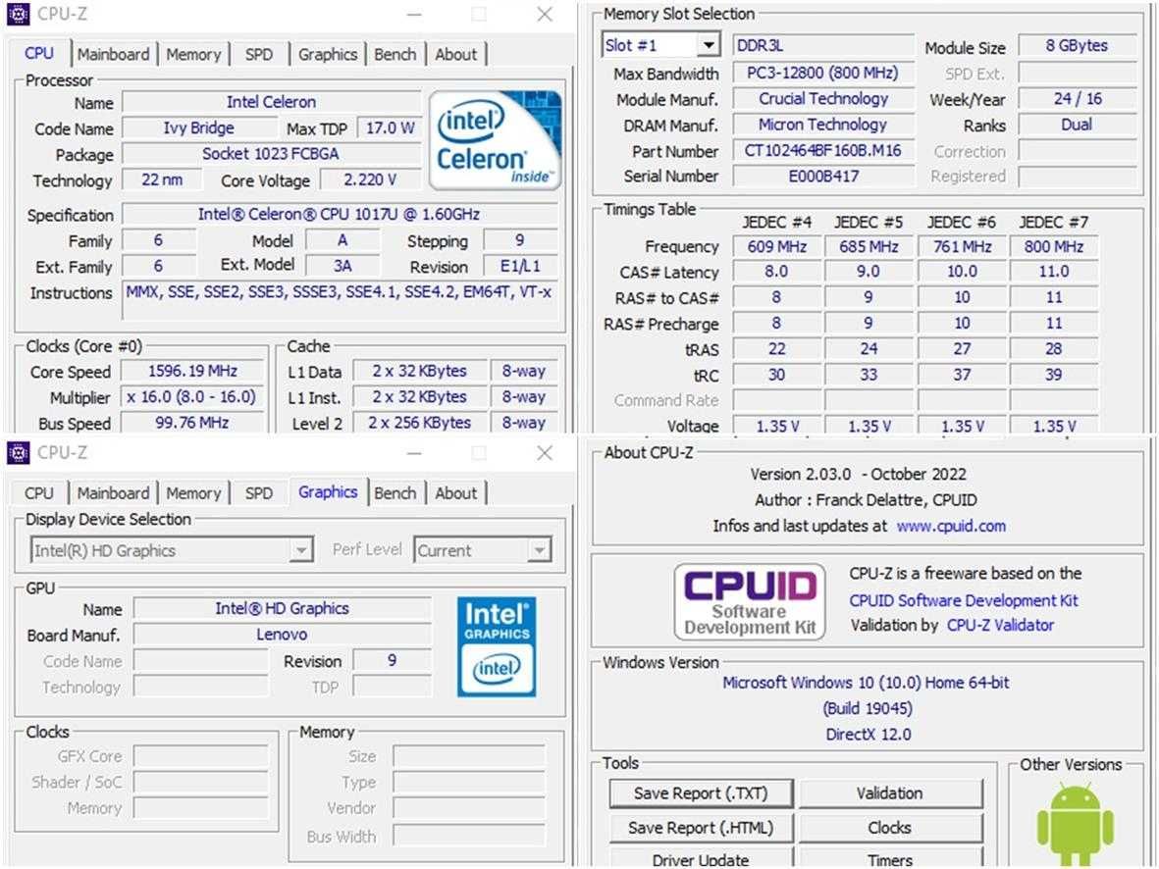Click the Windows 10 Home 64-bit version text
The height and width of the screenshot is (869, 1159).
866,682
